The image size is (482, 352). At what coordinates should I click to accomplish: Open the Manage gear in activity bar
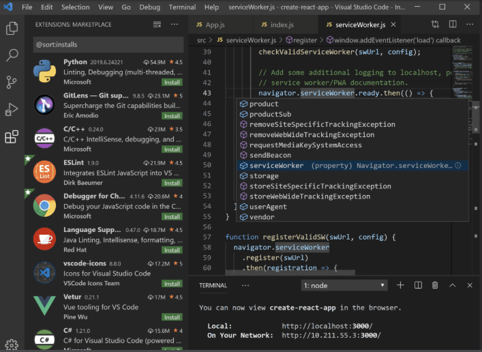pos(12,344)
